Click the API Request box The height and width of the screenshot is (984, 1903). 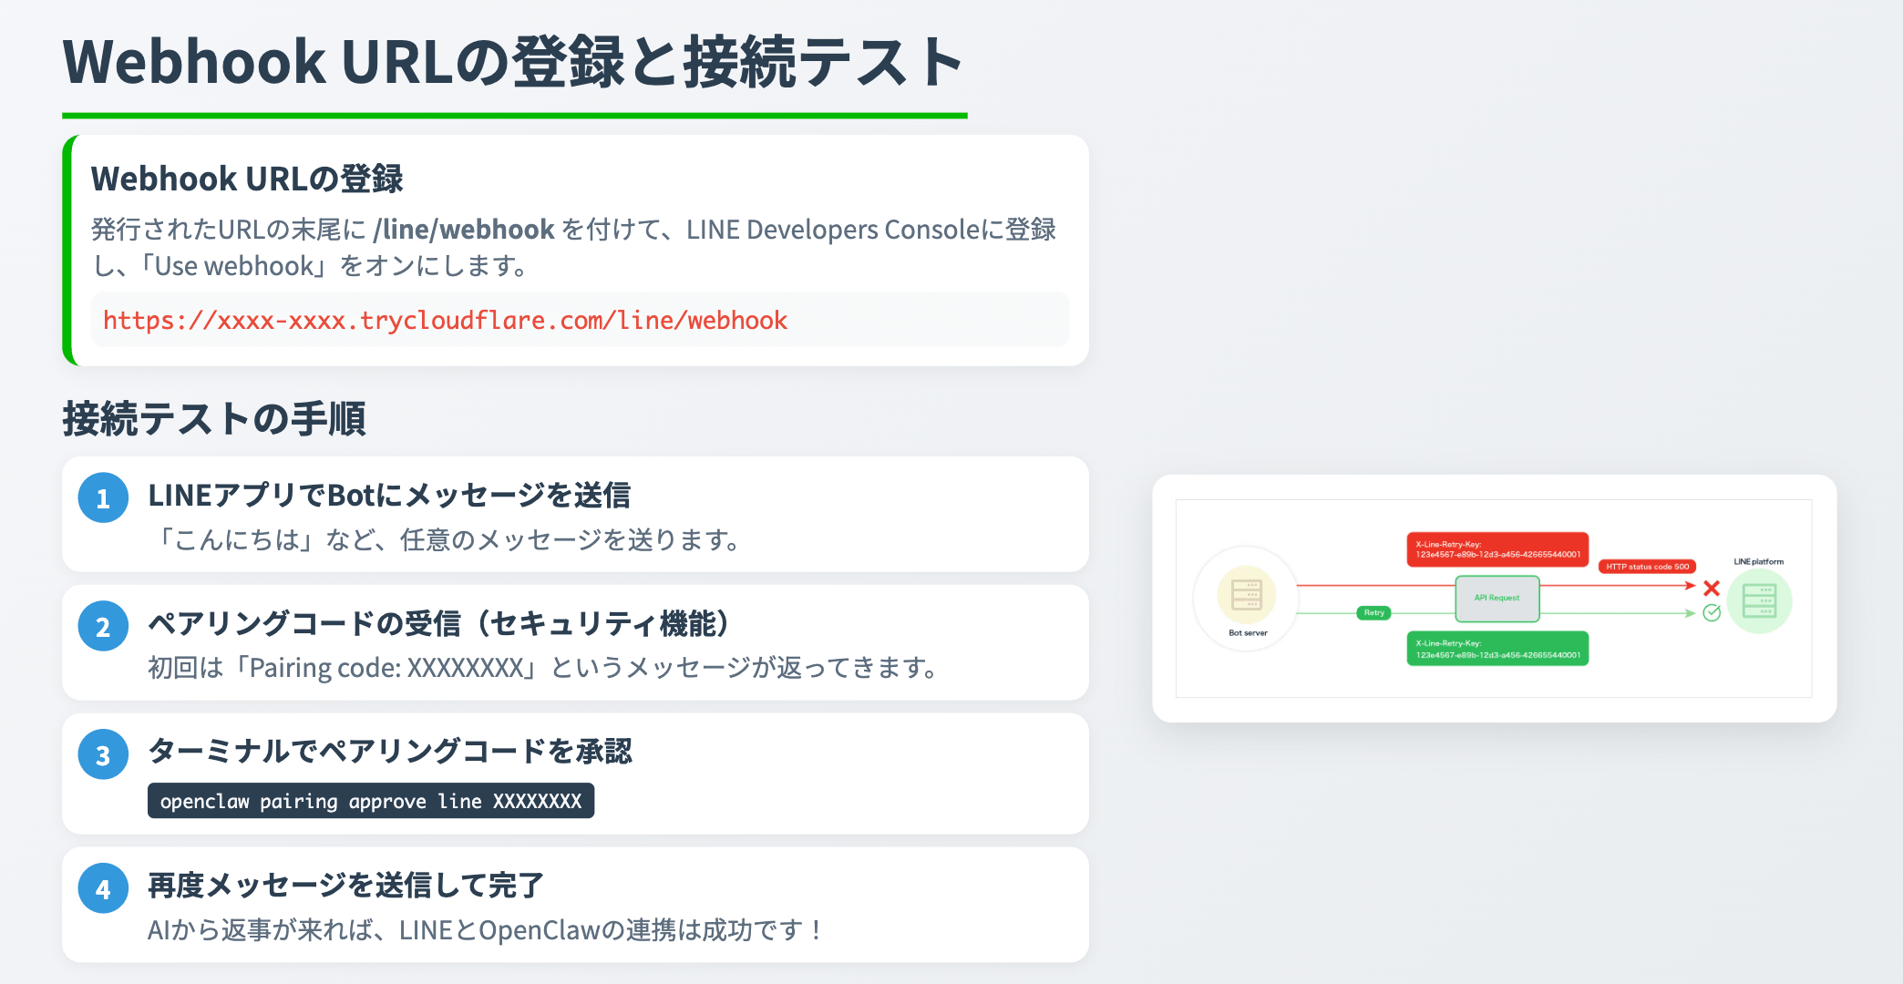click(x=1497, y=599)
